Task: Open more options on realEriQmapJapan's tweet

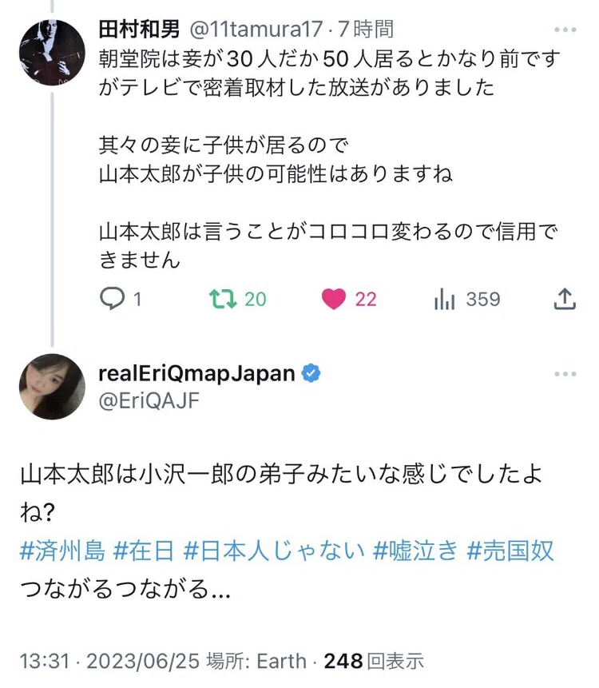Action: pos(565,374)
